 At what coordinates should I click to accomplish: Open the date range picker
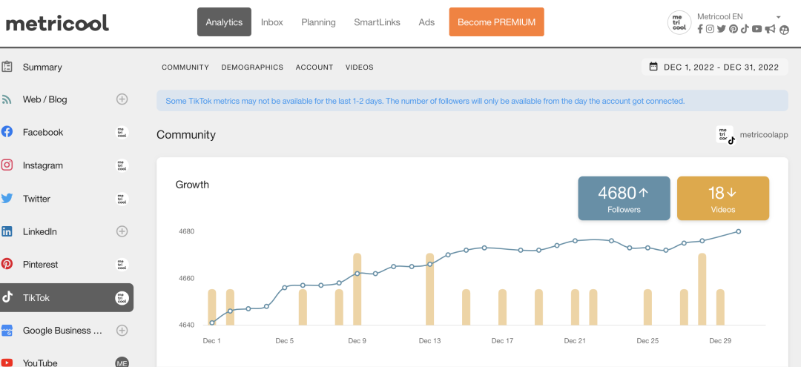click(714, 67)
